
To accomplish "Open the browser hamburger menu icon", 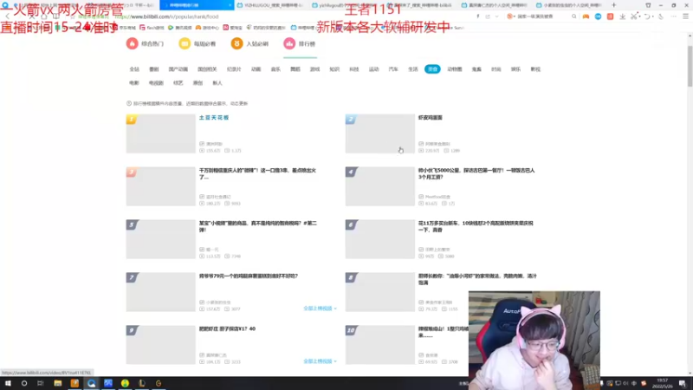I will click(685, 16).
